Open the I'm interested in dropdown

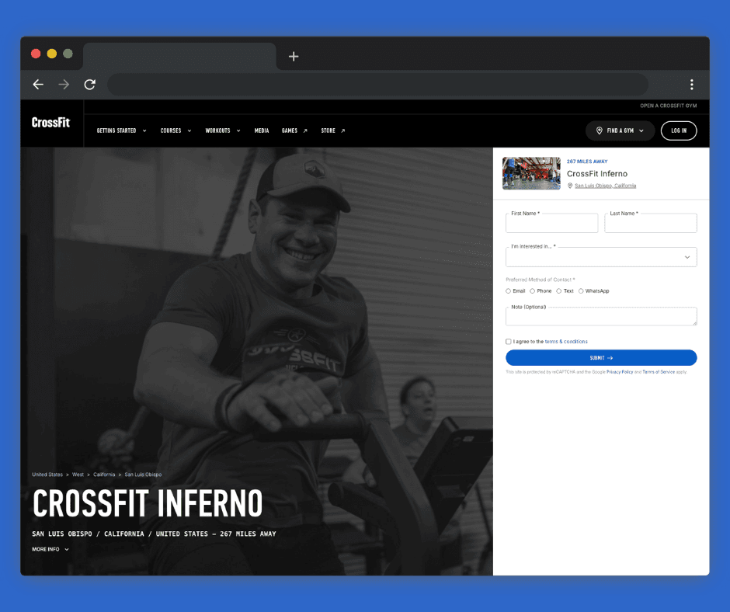(601, 257)
